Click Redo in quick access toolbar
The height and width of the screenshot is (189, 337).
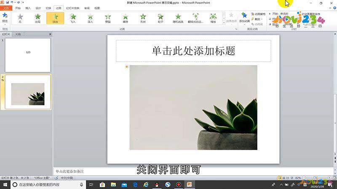18,3
